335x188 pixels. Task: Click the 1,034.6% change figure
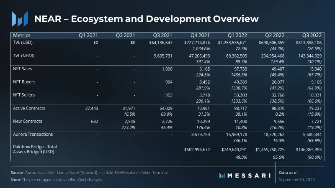pos(201,48)
